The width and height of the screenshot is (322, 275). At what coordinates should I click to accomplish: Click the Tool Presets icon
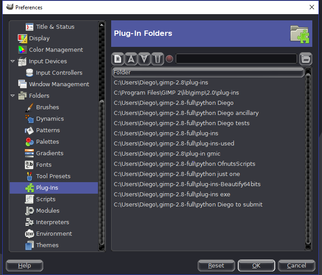pyautogui.click(x=30, y=176)
